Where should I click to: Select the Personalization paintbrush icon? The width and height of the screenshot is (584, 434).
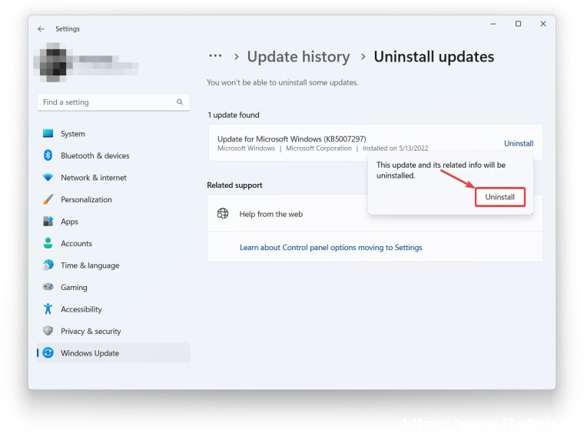(x=48, y=199)
